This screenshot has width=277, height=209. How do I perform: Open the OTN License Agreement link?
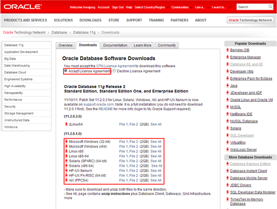(115, 66)
